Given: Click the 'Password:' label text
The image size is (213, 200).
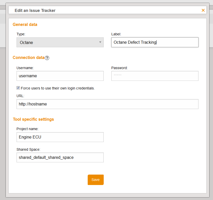Looking at the screenshot, I should 119,68.
